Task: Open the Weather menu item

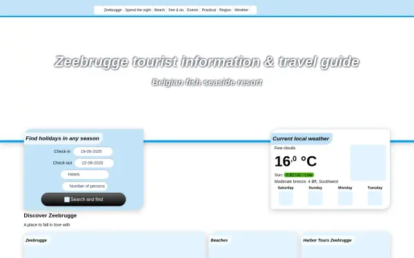Action: (x=241, y=10)
